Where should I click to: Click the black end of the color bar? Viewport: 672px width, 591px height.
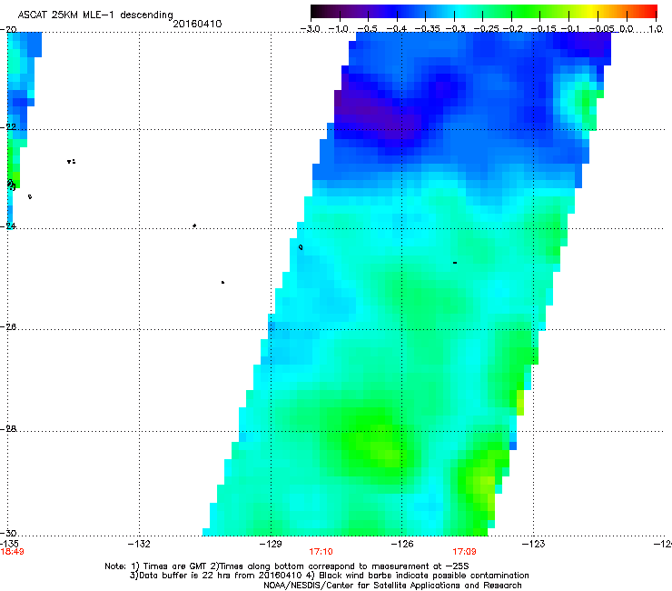coord(317,11)
